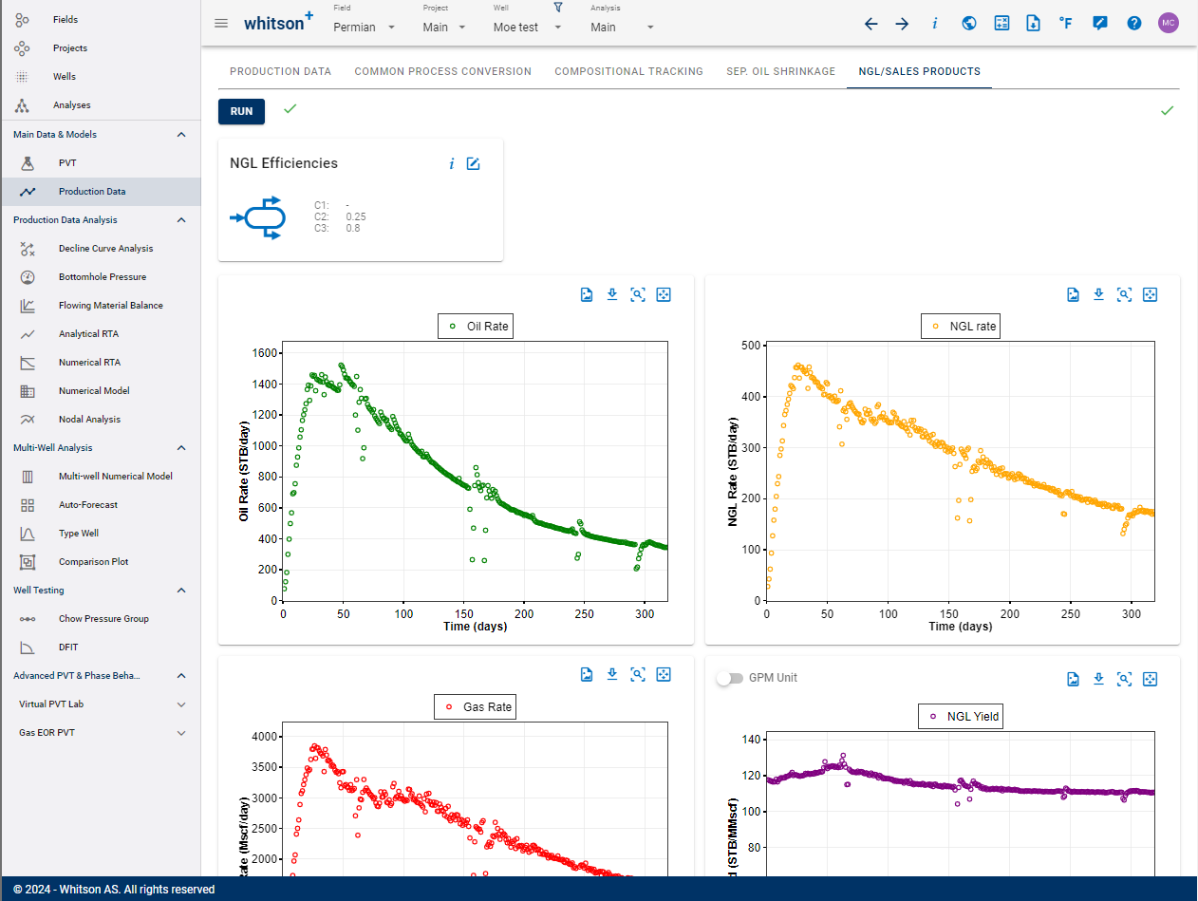Open the MC user avatar menu
Viewport: 1198px width, 901px height.
click(1169, 24)
